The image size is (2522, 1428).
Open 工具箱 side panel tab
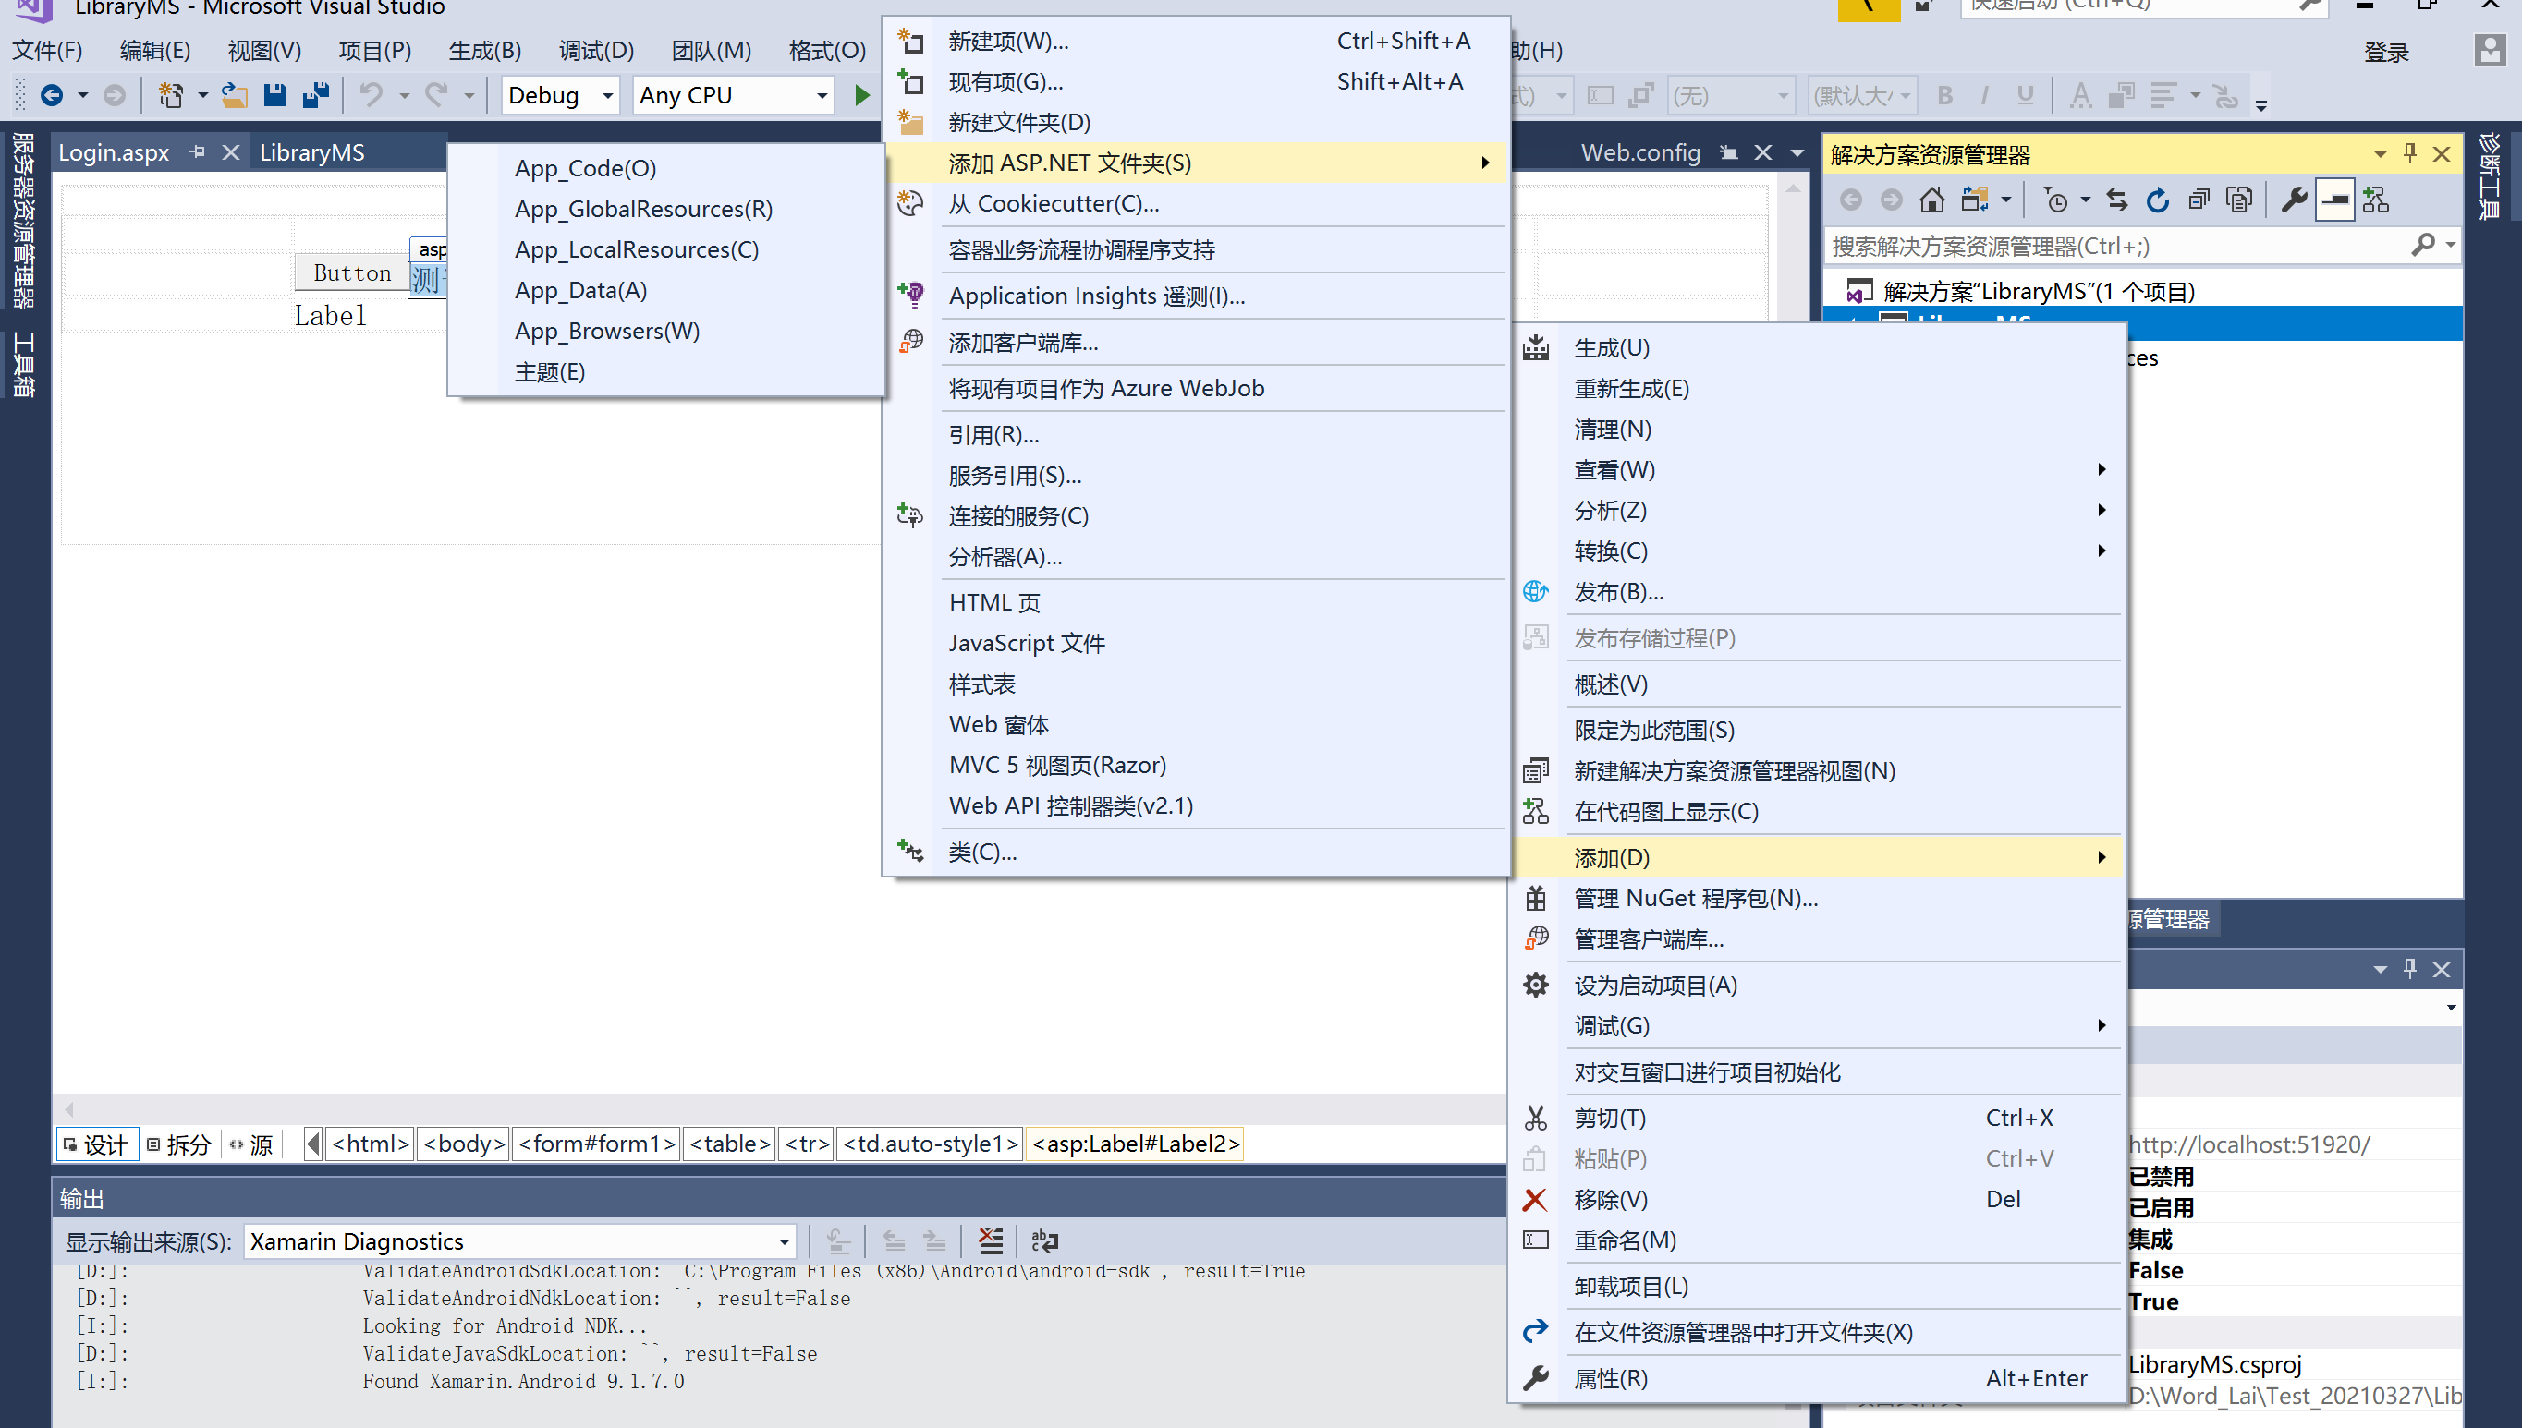pyautogui.click(x=23, y=364)
